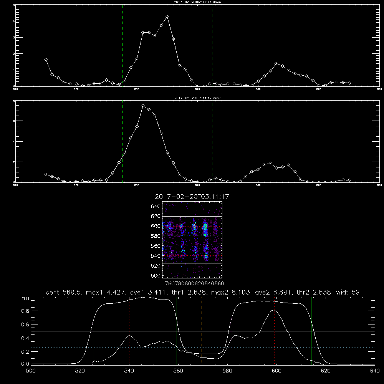Click the green vertical line near 582 in bottom plot

coord(231,331)
